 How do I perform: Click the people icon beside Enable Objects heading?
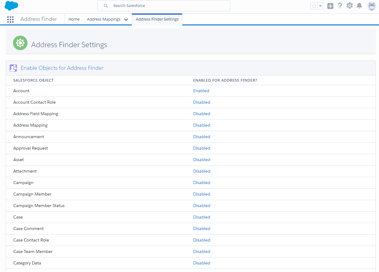click(x=13, y=68)
